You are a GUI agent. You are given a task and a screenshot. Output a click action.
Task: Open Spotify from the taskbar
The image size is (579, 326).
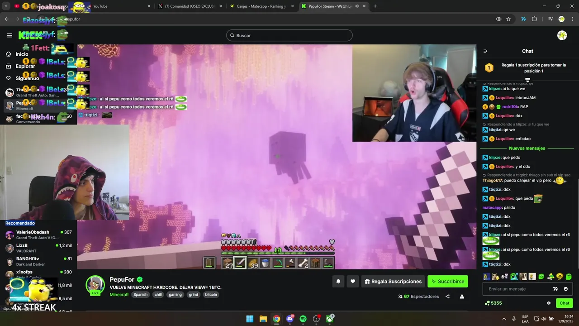click(x=303, y=319)
